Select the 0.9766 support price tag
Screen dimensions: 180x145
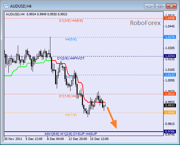click(170, 132)
